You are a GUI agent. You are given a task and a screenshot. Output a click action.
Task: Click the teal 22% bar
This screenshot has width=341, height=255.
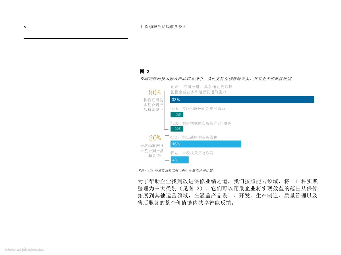click(177, 129)
